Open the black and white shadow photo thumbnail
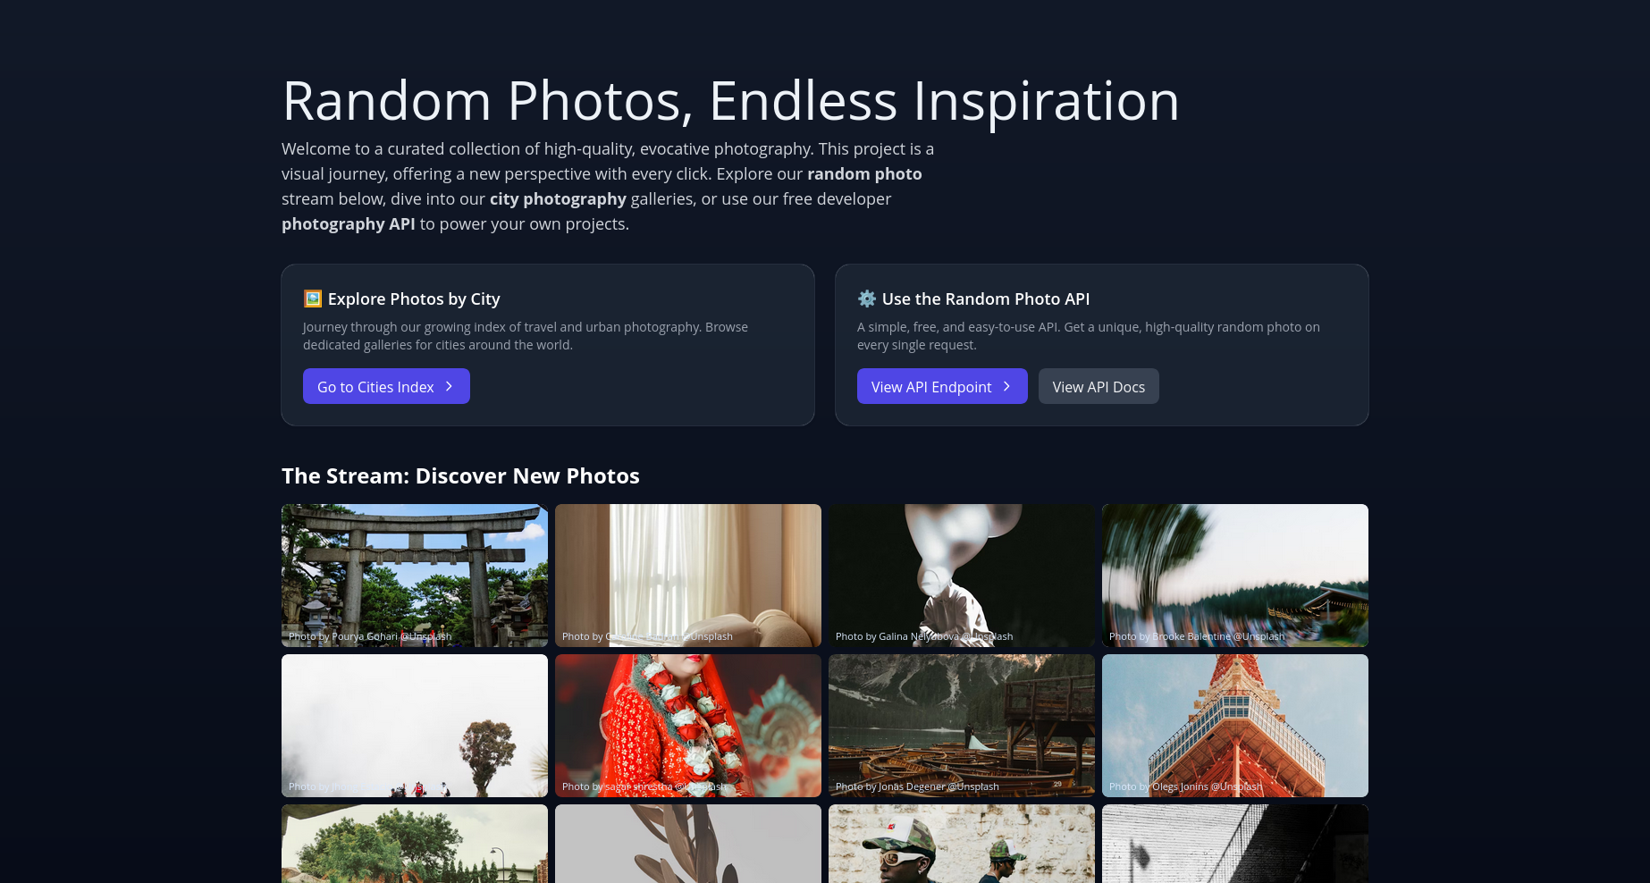Viewport: 1650px width, 883px height. point(1235,844)
